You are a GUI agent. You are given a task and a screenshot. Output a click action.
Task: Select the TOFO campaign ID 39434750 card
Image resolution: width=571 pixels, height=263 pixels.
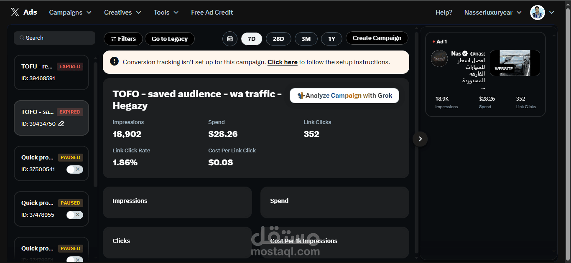(51, 118)
